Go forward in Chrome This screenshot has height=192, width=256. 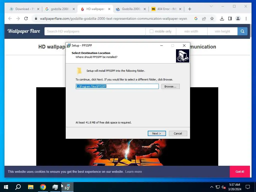18,18
